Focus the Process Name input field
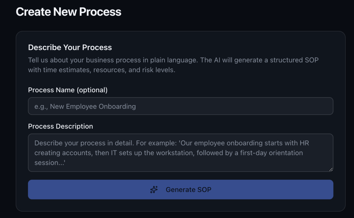The width and height of the screenshot is (354, 218). tap(180, 106)
